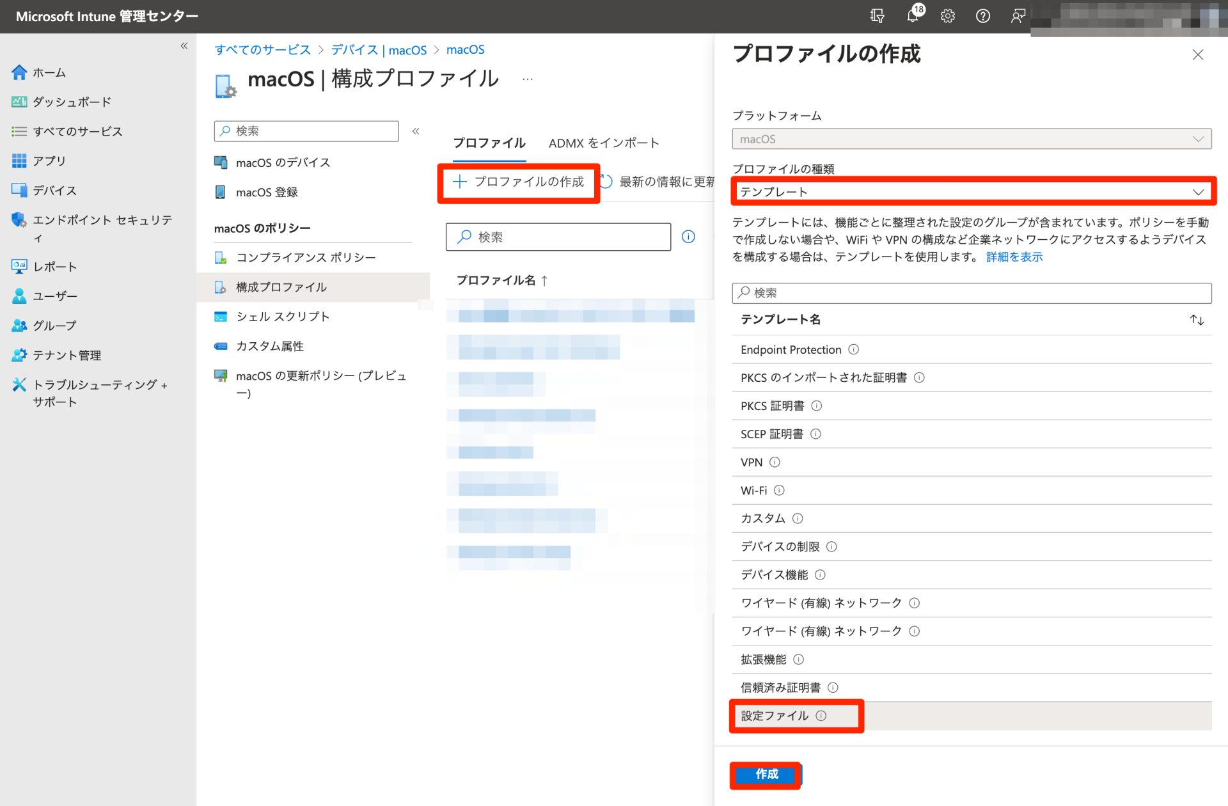The height and width of the screenshot is (806, 1228).
Task: Switch to the ADMX をインポート tab
Action: point(603,143)
